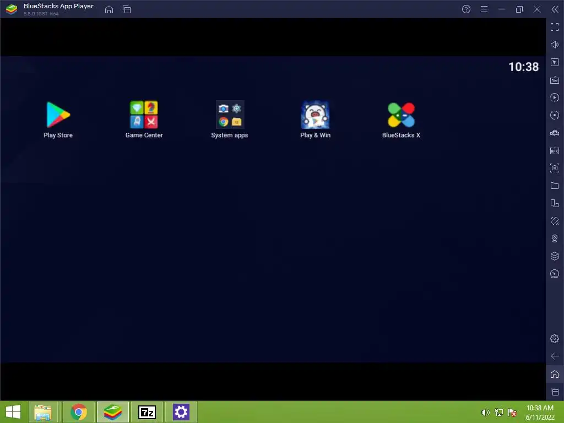
Task: Open Play & Win app
Action: tap(315, 115)
